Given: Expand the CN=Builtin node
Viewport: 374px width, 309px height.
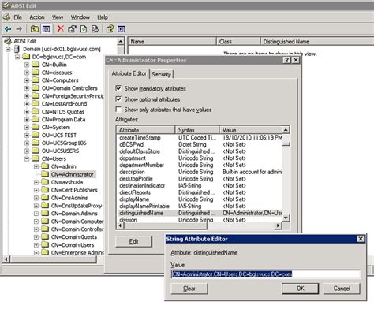Looking at the screenshot, I should (x=27, y=65).
